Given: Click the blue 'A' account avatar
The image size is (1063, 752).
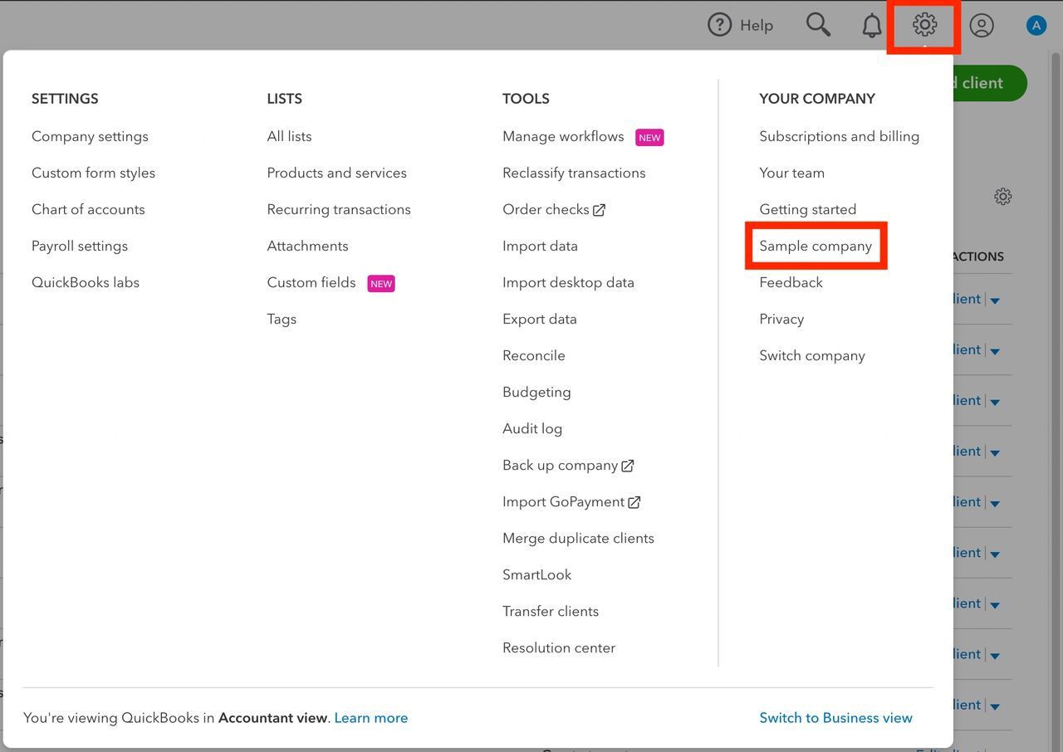Looking at the screenshot, I should coord(1036,26).
